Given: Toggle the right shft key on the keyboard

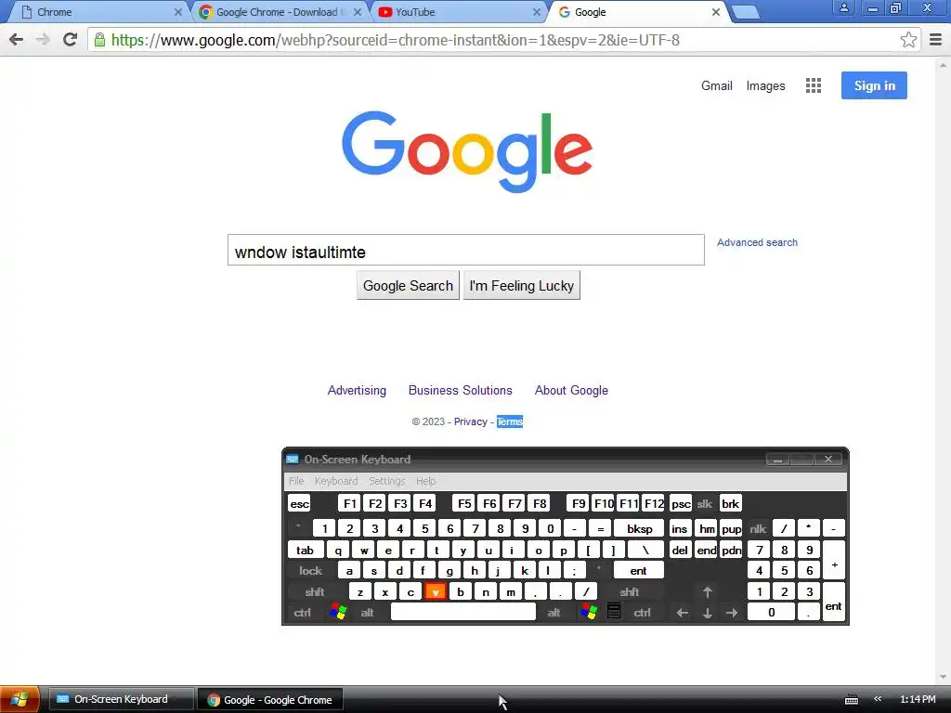Looking at the screenshot, I should pos(630,591).
